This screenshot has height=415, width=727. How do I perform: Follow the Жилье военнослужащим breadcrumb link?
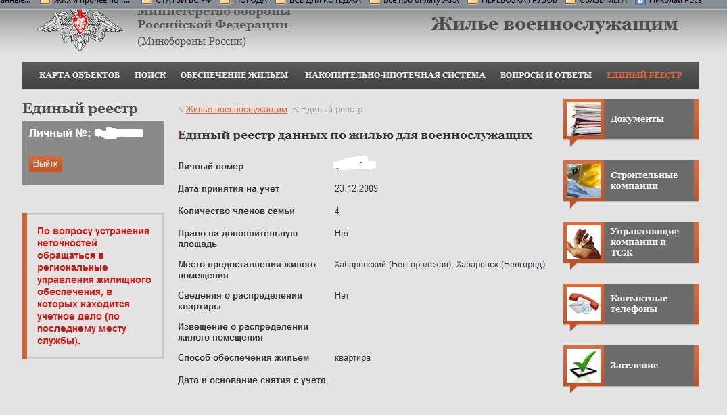pos(236,110)
